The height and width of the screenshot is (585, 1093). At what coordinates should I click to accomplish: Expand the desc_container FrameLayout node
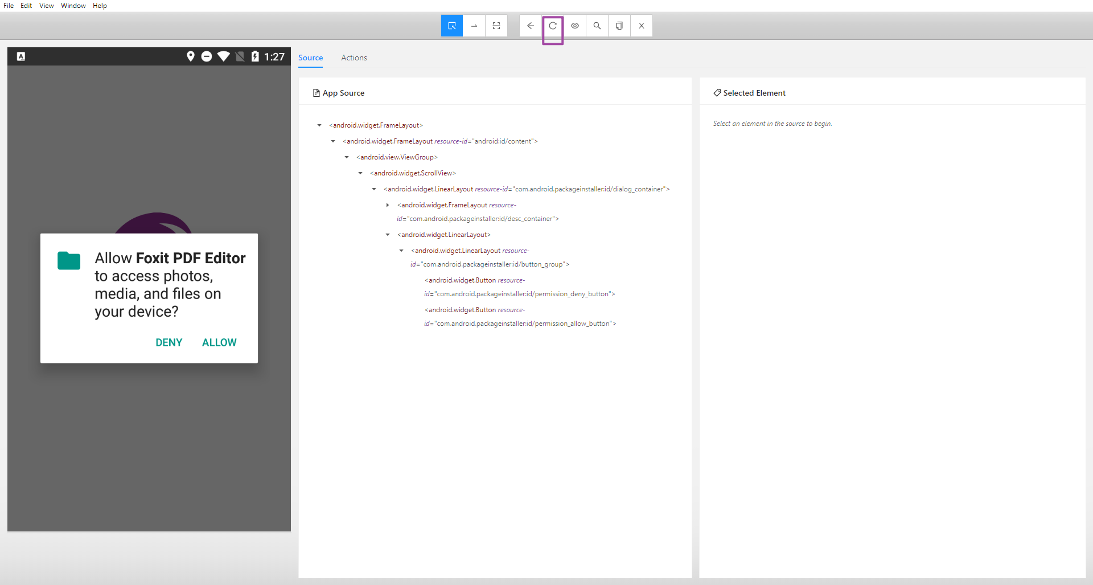click(388, 205)
